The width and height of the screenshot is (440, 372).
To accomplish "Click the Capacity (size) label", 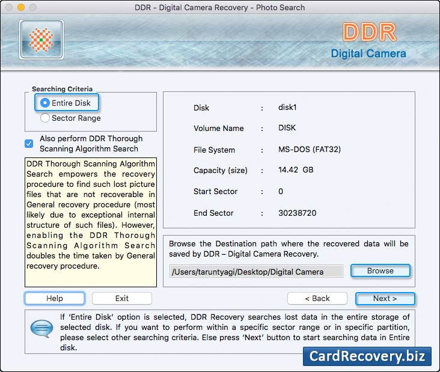I will point(221,170).
